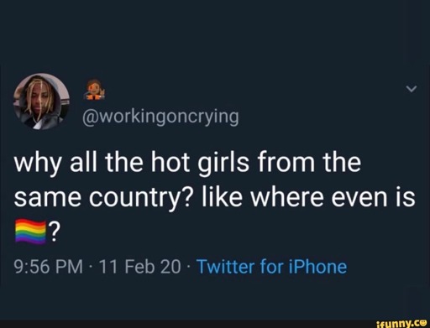Select the 9:56 PM timestamp
430x328 pixels.
pyautogui.click(x=49, y=267)
